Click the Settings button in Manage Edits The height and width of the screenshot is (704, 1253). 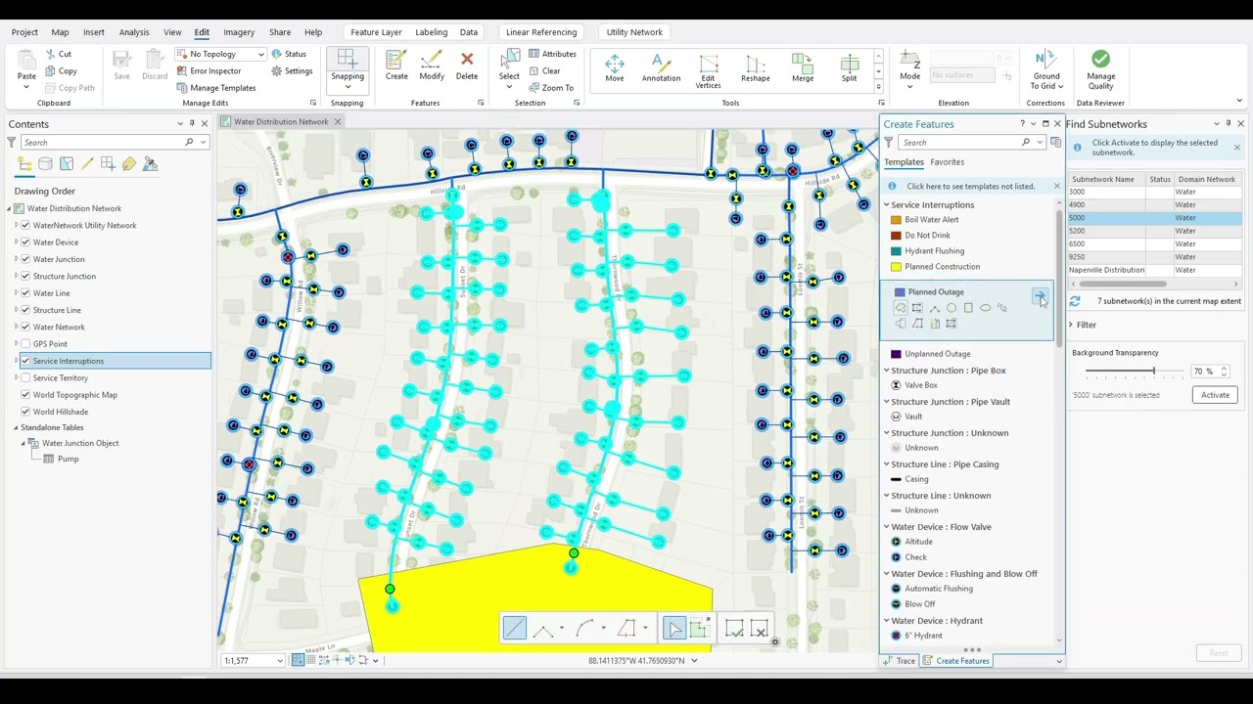(292, 71)
